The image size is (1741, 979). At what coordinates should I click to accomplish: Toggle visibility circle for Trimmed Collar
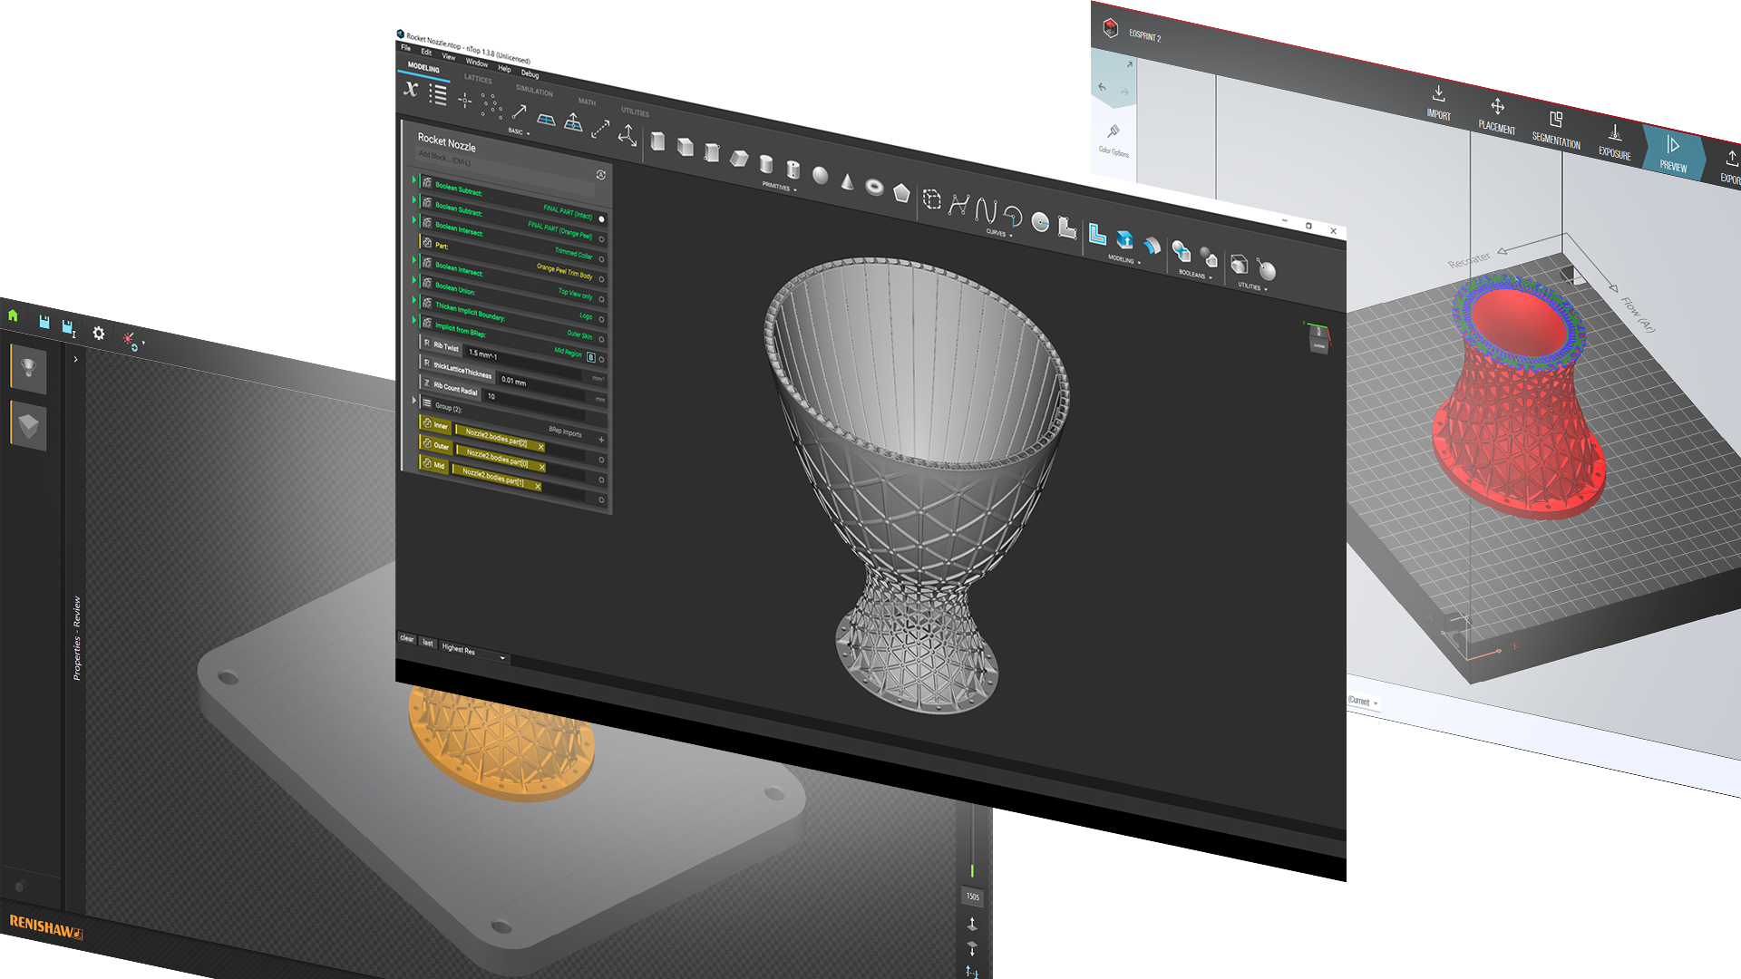point(601,259)
